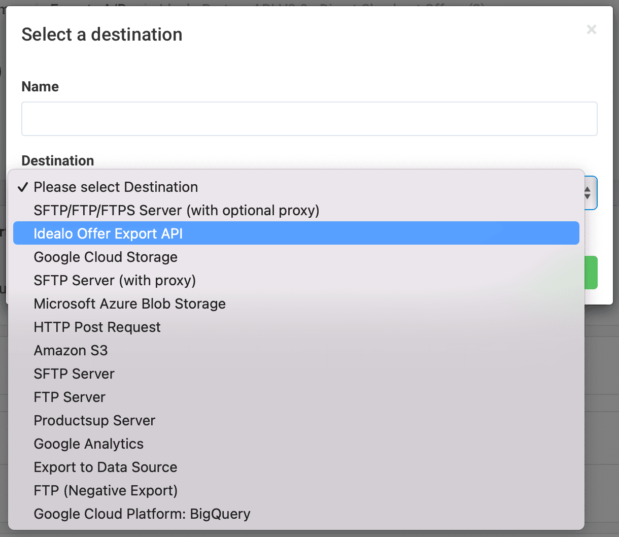Choose SFTP/FTP/FTPS Server (with optional proxy)
619x537 pixels.
tap(176, 211)
